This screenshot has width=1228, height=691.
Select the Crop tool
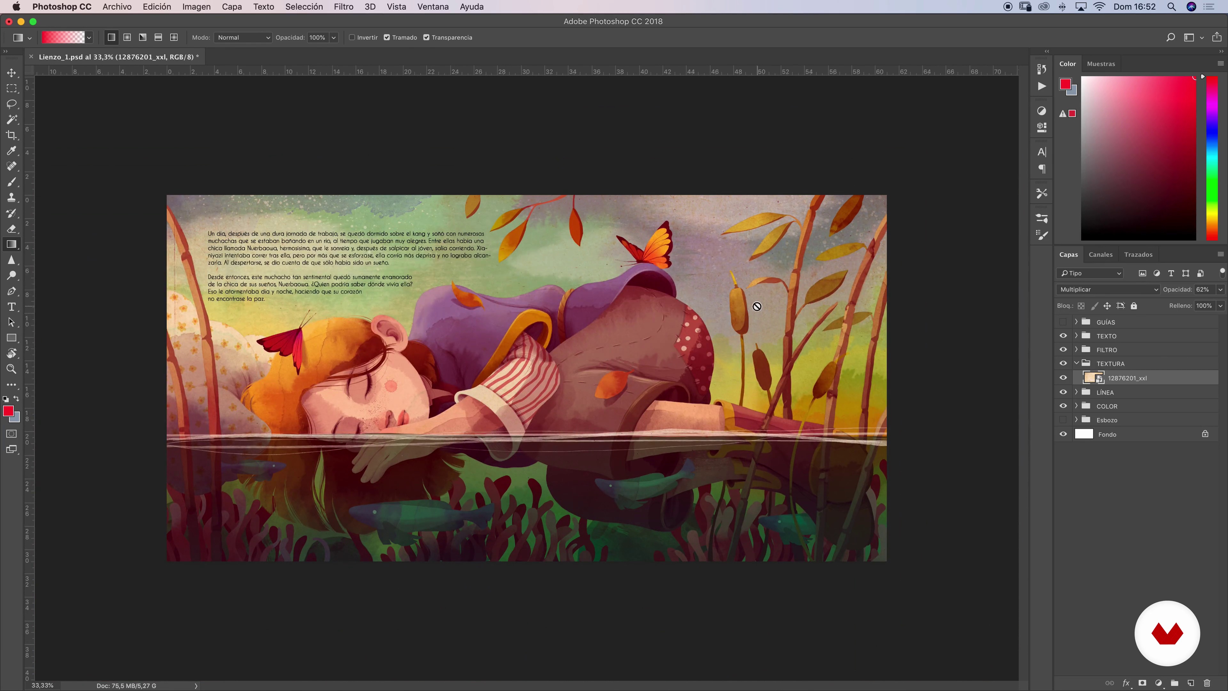pyautogui.click(x=12, y=135)
